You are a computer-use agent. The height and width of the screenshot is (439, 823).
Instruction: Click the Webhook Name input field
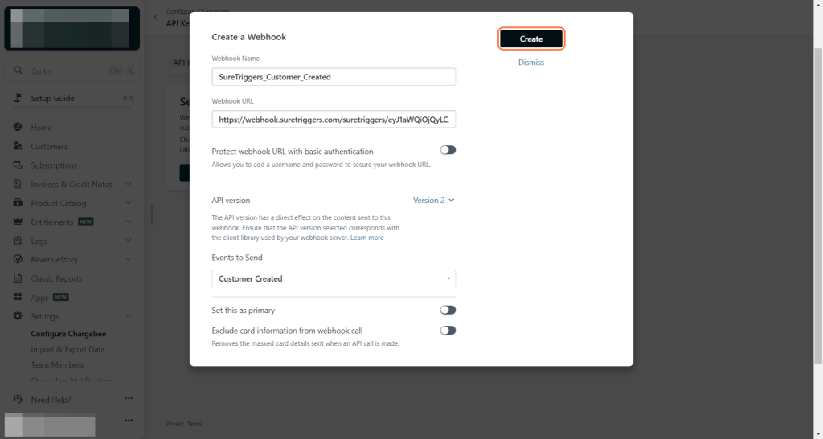334,77
